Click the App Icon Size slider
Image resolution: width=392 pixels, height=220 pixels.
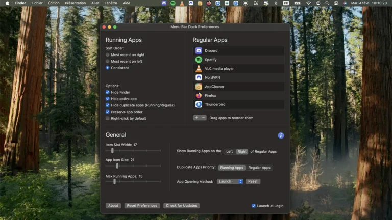click(x=117, y=166)
